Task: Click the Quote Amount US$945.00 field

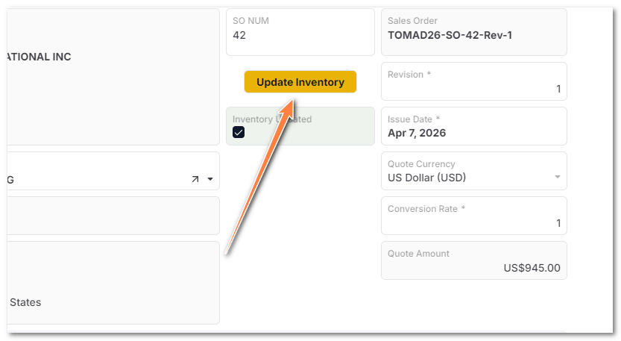Action: click(x=474, y=260)
